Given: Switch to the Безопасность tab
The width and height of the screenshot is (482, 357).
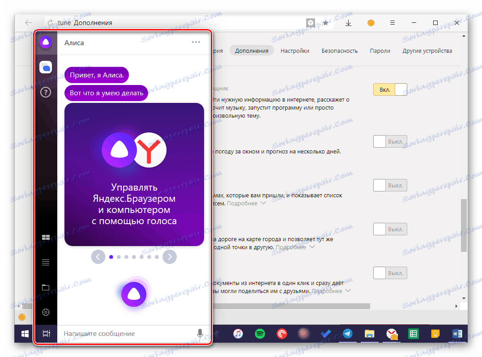Looking at the screenshot, I should 339,51.
